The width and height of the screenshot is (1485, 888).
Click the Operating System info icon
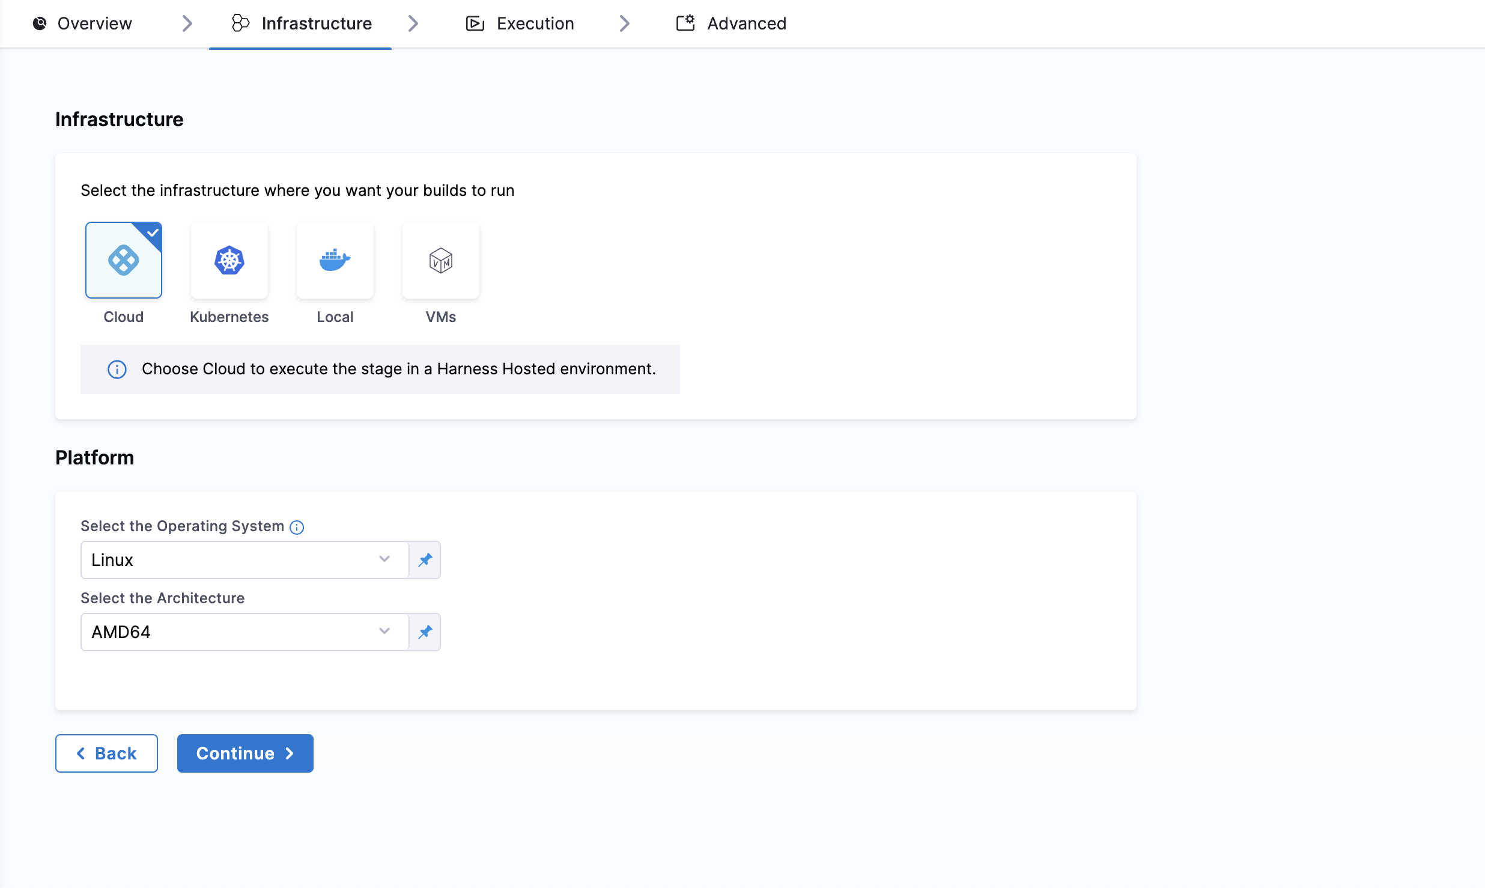[x=297, y=527]
